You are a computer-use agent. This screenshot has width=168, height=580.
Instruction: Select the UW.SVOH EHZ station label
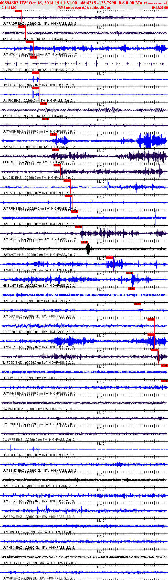tap(13, 301)
